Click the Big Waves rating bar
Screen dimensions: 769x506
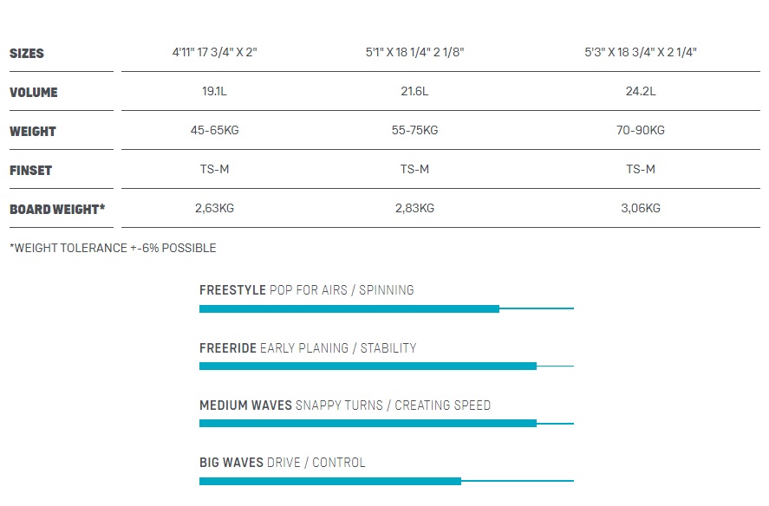click(x=387, y=482)
